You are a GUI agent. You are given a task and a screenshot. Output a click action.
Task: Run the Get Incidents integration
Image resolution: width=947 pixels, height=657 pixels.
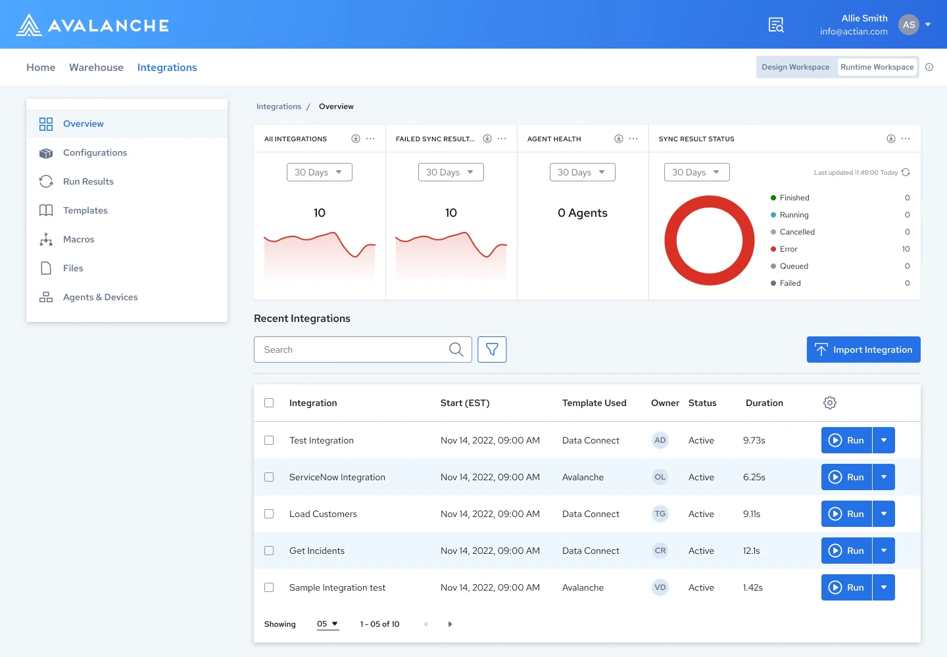click(x=847, y=551)
